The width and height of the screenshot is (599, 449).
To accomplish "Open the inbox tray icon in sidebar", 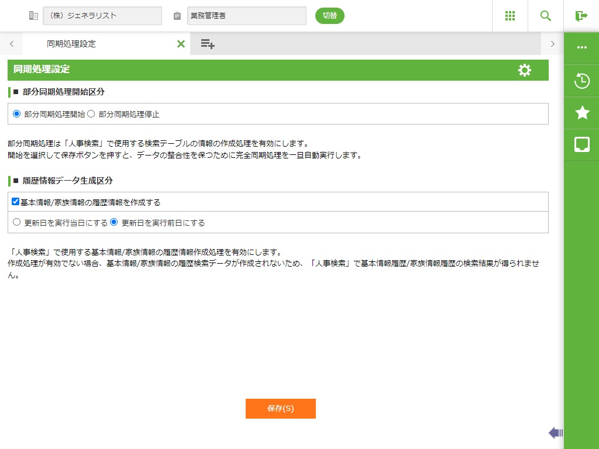I will 581,144.
